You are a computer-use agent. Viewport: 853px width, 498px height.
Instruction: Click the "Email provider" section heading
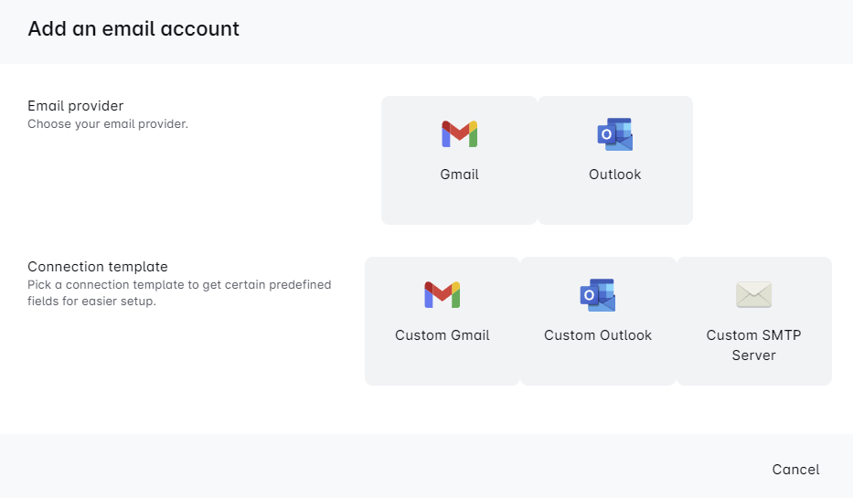(x=75, y=106)
